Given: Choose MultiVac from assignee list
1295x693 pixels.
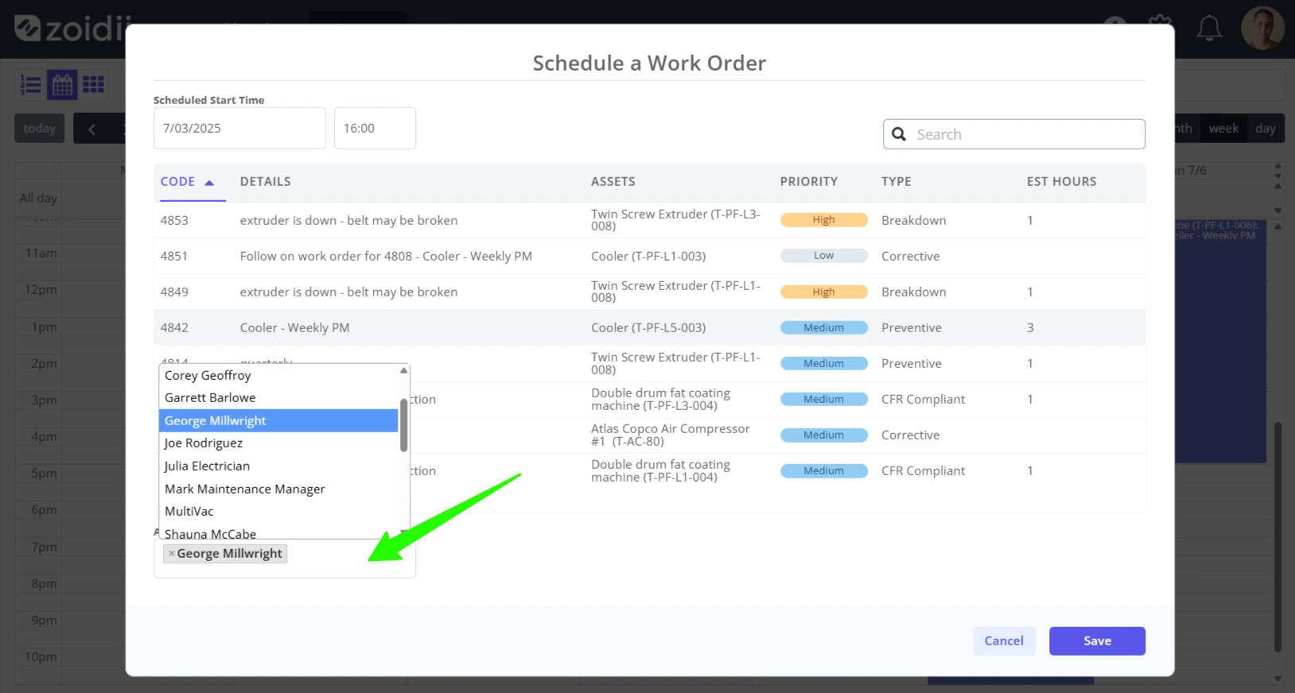Looking at the screenshot, I should point(278,511).
